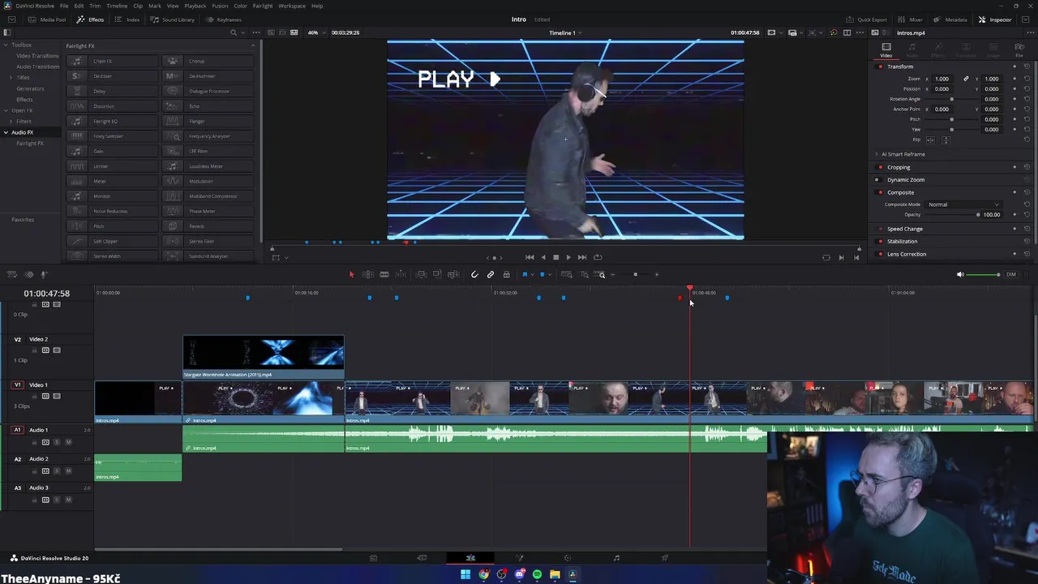Screen dimensions: 1038x584
Task: Flip the clip horizontally in Inspector
Action: (931, 140)
